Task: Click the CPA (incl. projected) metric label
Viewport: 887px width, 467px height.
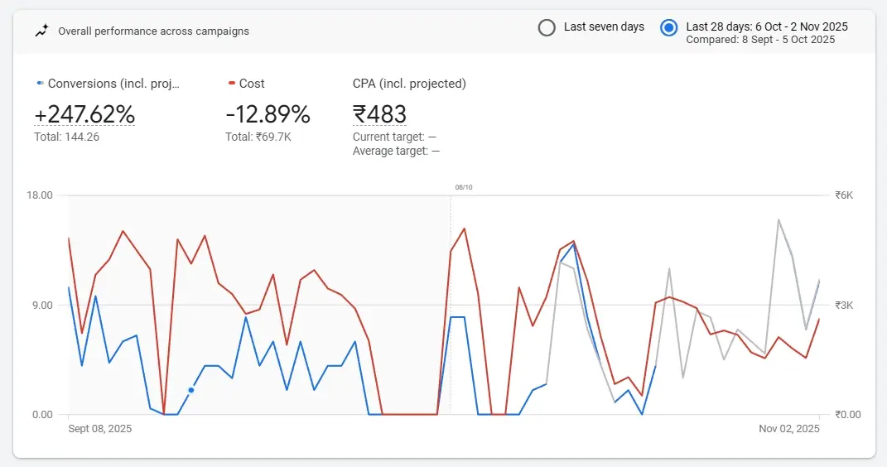Action: 409,84
